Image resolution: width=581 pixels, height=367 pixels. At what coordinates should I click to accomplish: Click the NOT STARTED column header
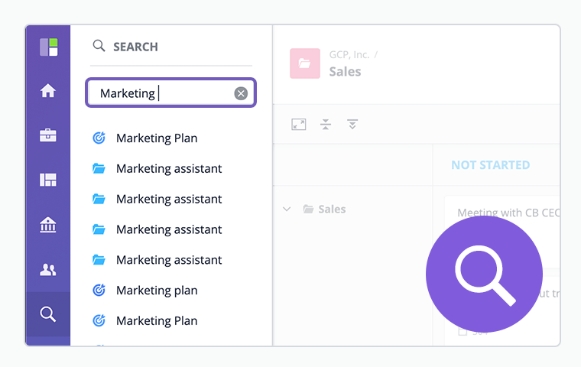[490, 165]
